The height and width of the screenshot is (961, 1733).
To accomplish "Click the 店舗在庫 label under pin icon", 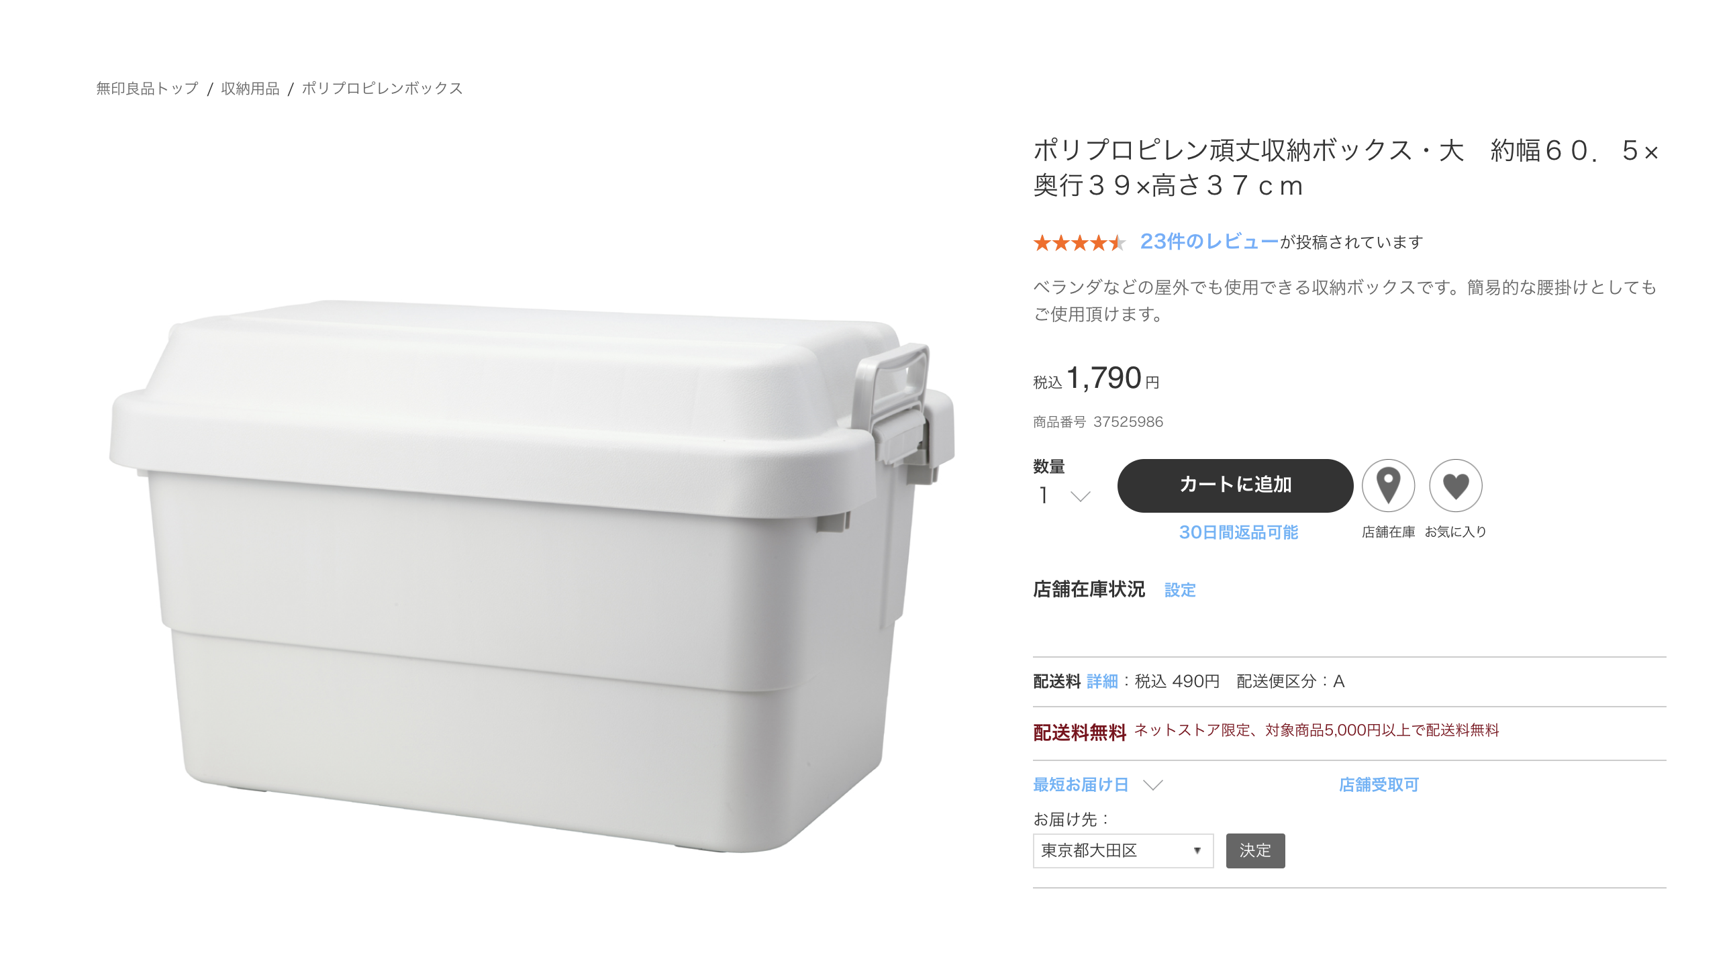I will tap(1388, 532).
